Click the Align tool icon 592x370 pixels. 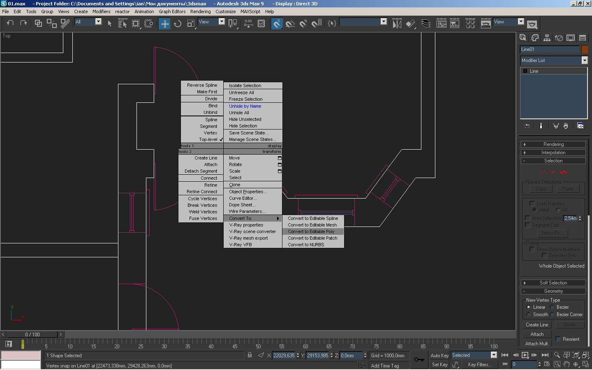point(410,23)
